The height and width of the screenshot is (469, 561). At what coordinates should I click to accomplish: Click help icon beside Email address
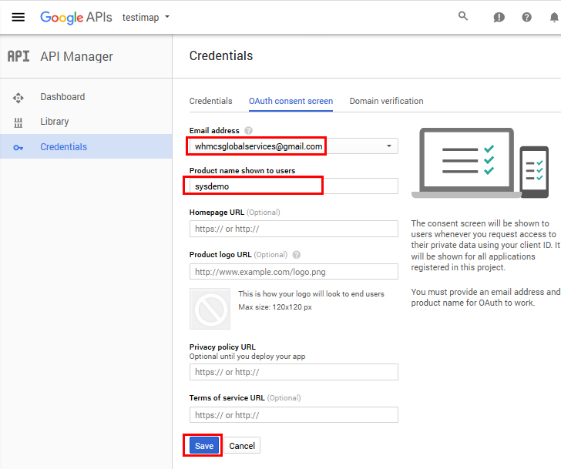click(248, 131)
